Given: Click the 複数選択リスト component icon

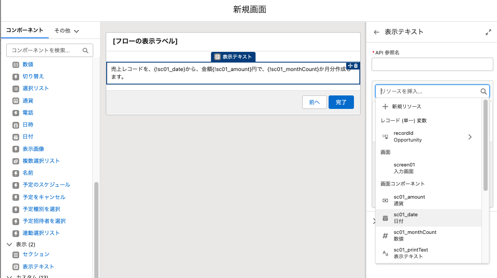Looking at the screenshot, I should point(16,161).
